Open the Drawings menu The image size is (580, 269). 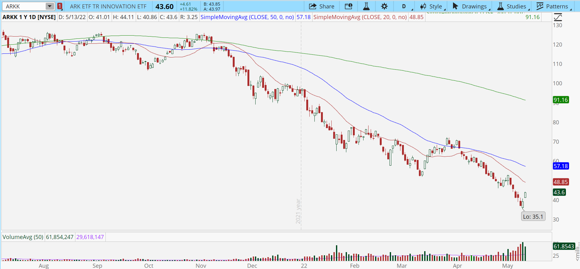coord(471,6)
